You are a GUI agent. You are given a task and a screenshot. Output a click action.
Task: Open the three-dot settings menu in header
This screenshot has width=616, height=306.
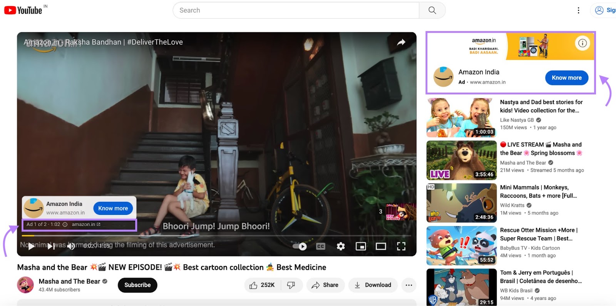click(x=578, y=10)
